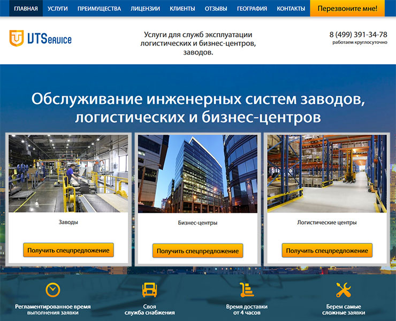Go to the География menu item
The width and height of the screenshot is (396, 321).
point(252,9)
